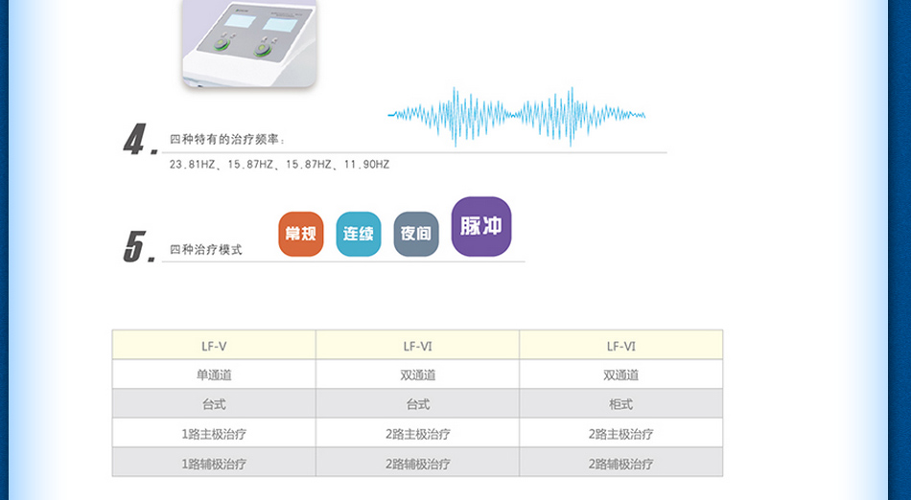Click the 四种治疗模式 label text

205,250
